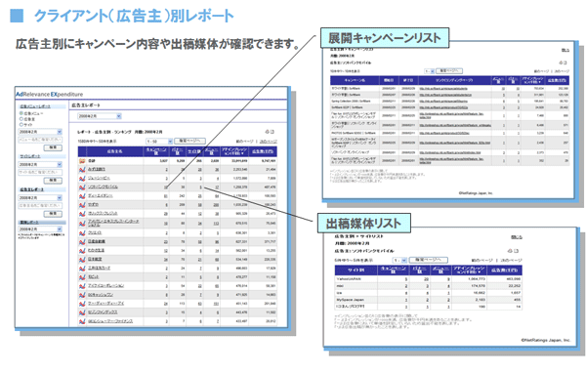Screen dimensions: 586x374
Task: Click export icon in campaign list window
Action: pyautogui.click(x=565, y=62)
